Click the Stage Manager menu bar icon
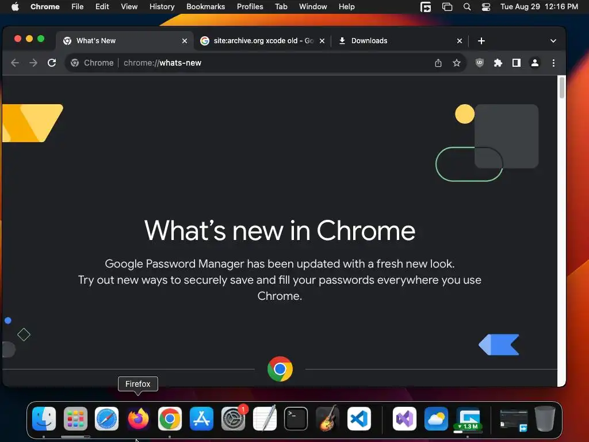589x442 pixels. point(447,7)
